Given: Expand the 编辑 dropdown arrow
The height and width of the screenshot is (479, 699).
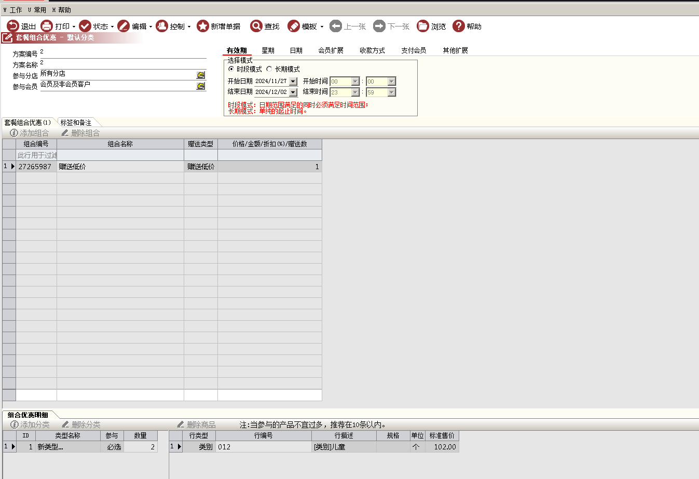Looking at the screenshot, I should tap(150, 26).
